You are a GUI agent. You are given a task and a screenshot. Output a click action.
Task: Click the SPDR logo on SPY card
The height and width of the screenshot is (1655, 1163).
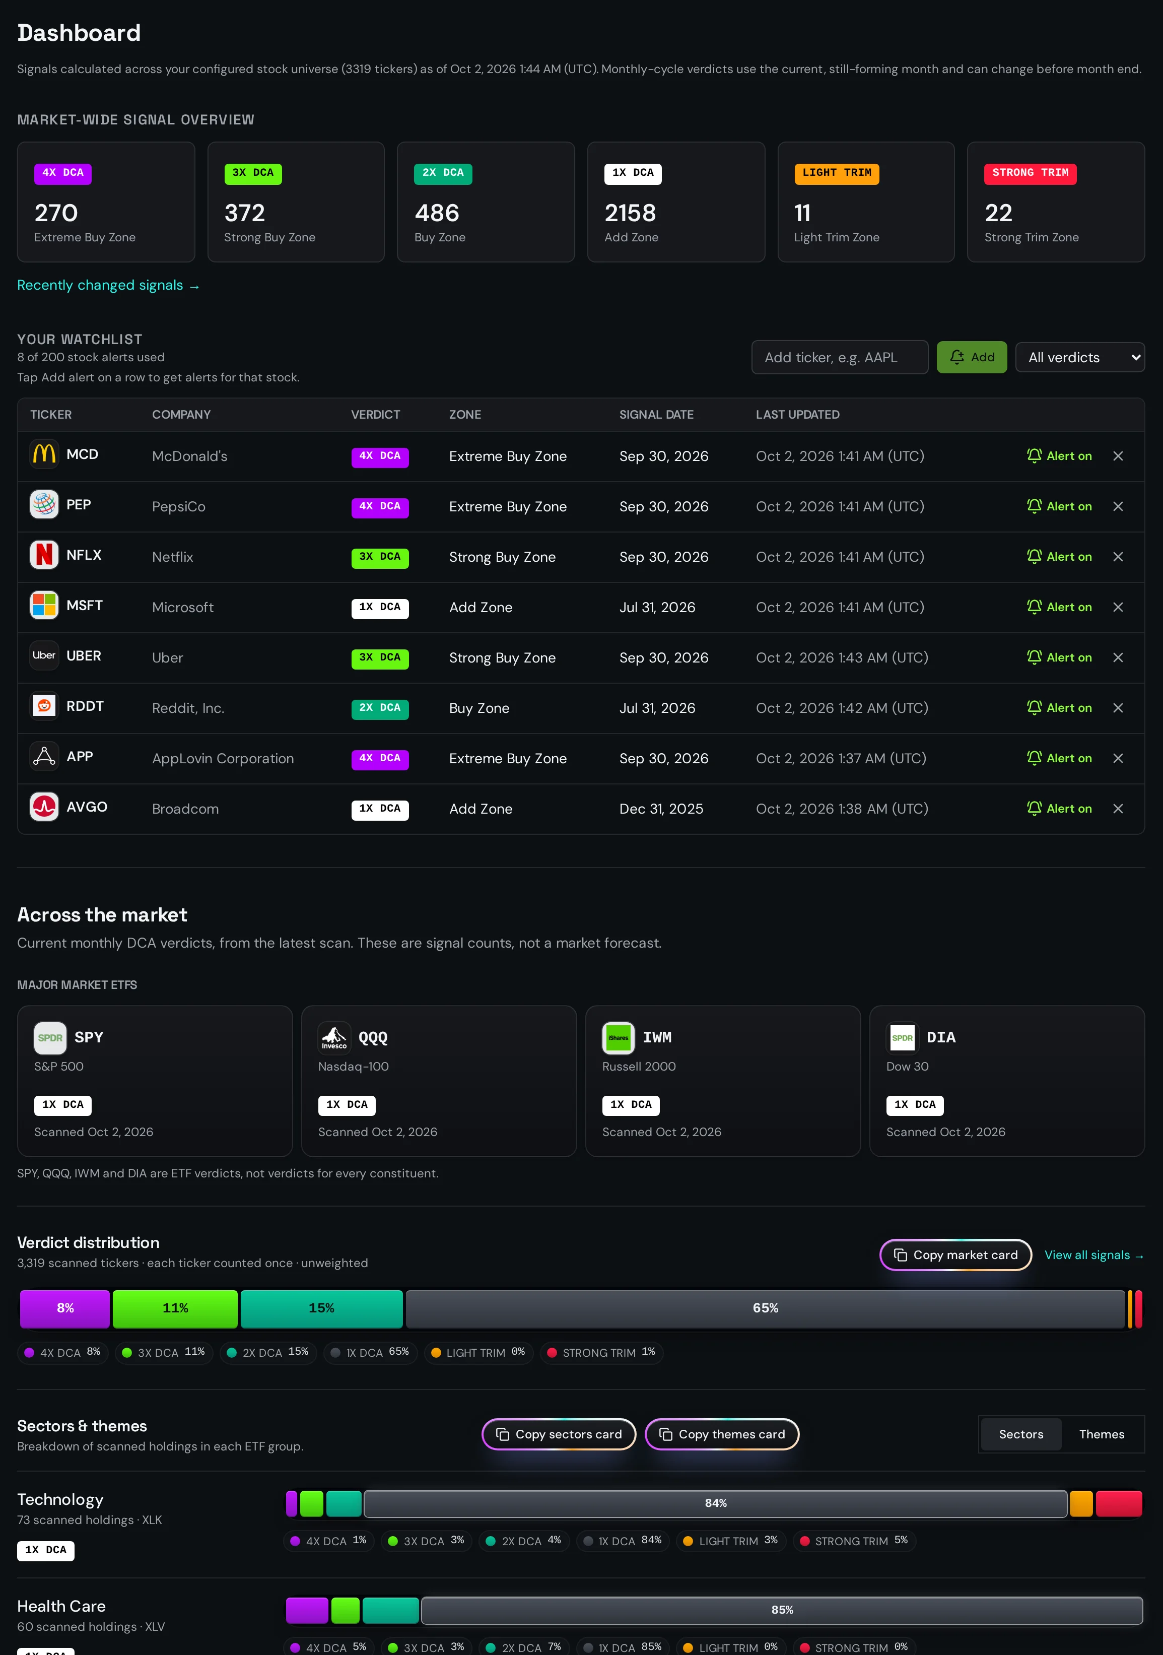point(50,1038)
